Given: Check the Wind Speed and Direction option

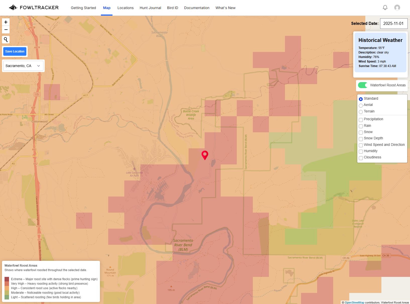Looking at the screenshot, I should point(361,145).
